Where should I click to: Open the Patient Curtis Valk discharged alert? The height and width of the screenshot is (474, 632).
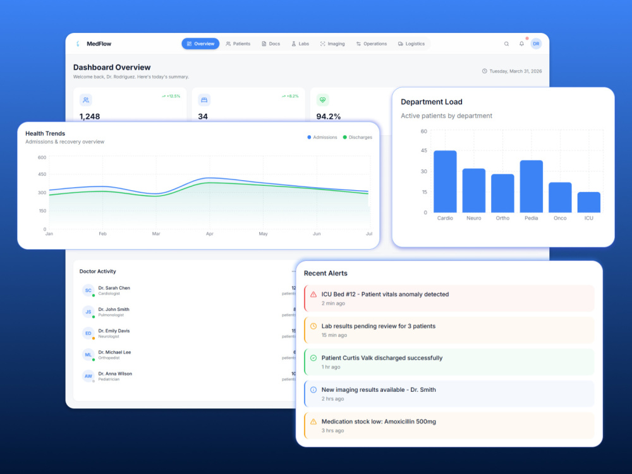(449, 362)
